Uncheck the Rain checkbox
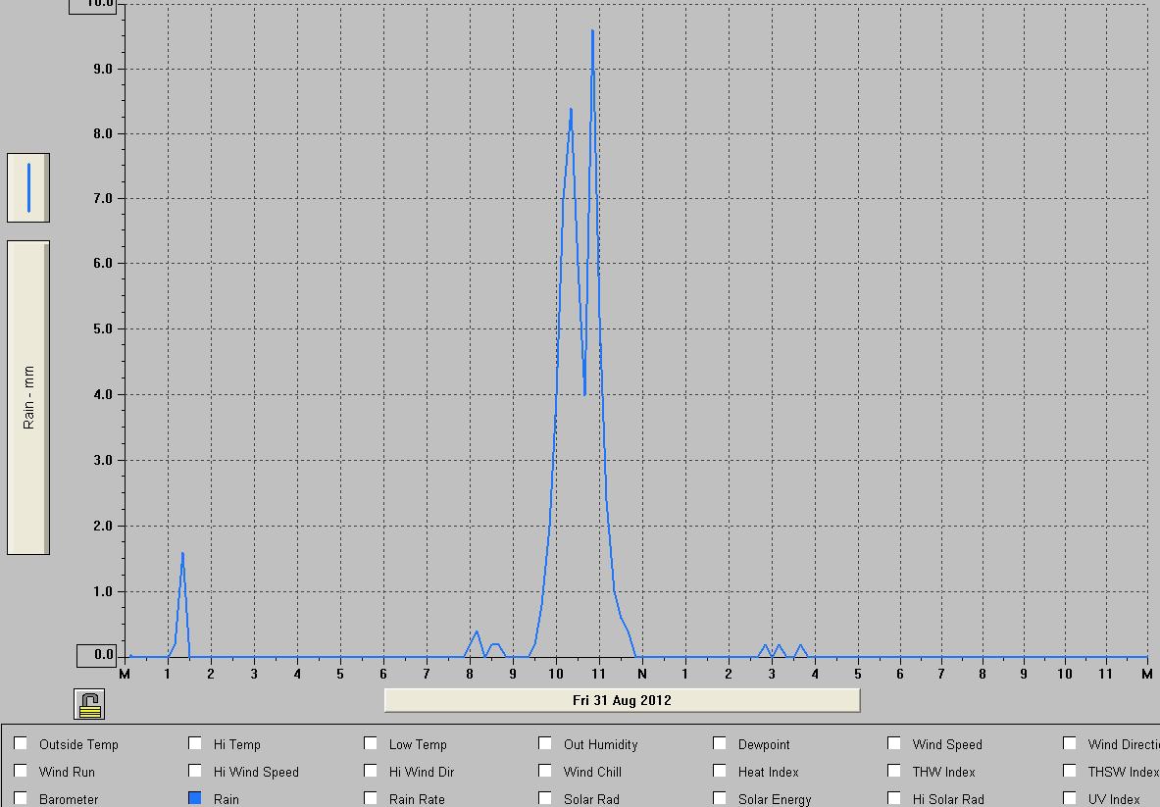The width and height of the screenshot is (1160, 807). [x=195, y=798]
